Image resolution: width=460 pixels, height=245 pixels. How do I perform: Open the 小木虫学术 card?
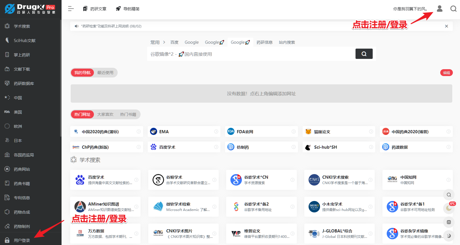[339, 207]
